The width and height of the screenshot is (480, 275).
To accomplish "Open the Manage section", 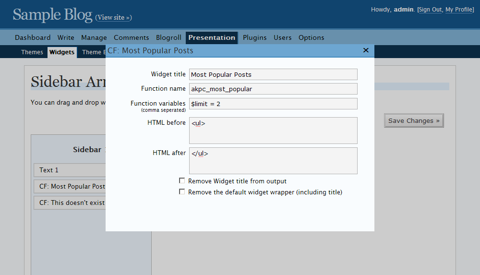I will [94, 37].
